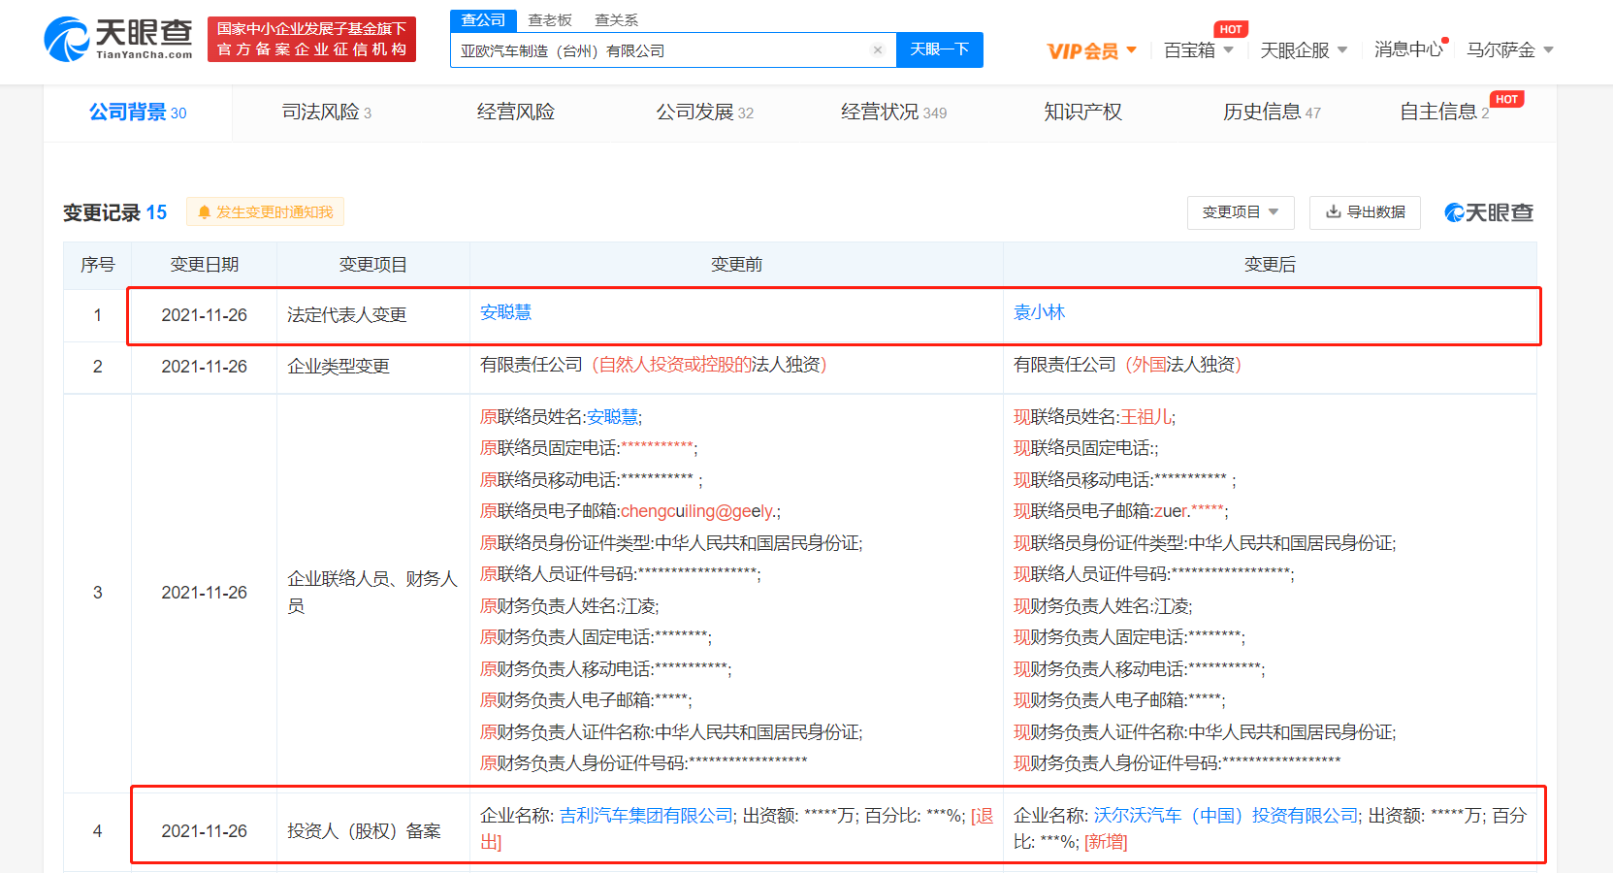Click the 变更后 column header
This screenshot has height=873, width=1613.
click(1270, 265)
